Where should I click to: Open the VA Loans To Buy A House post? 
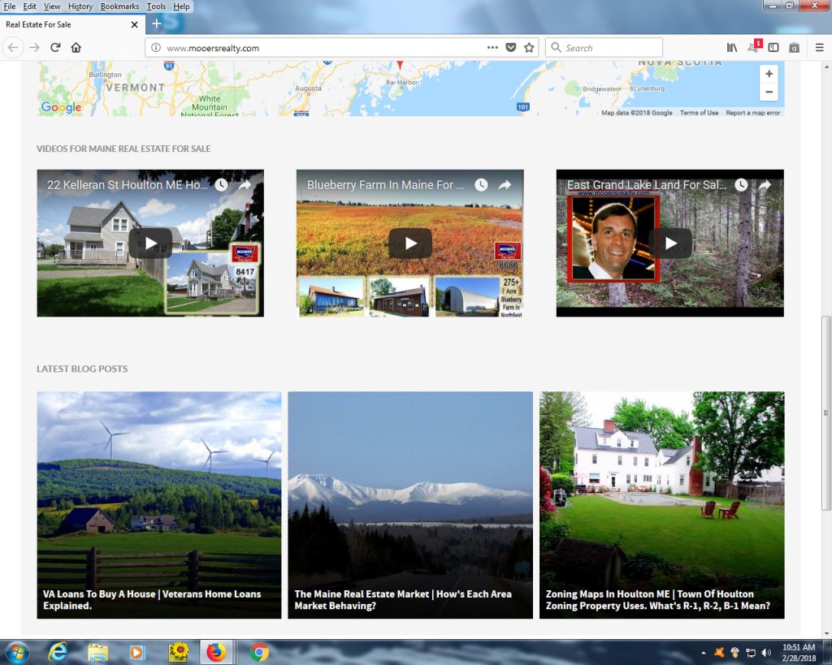152,600
